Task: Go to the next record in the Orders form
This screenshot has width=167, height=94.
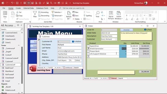Action: [102, 78]
